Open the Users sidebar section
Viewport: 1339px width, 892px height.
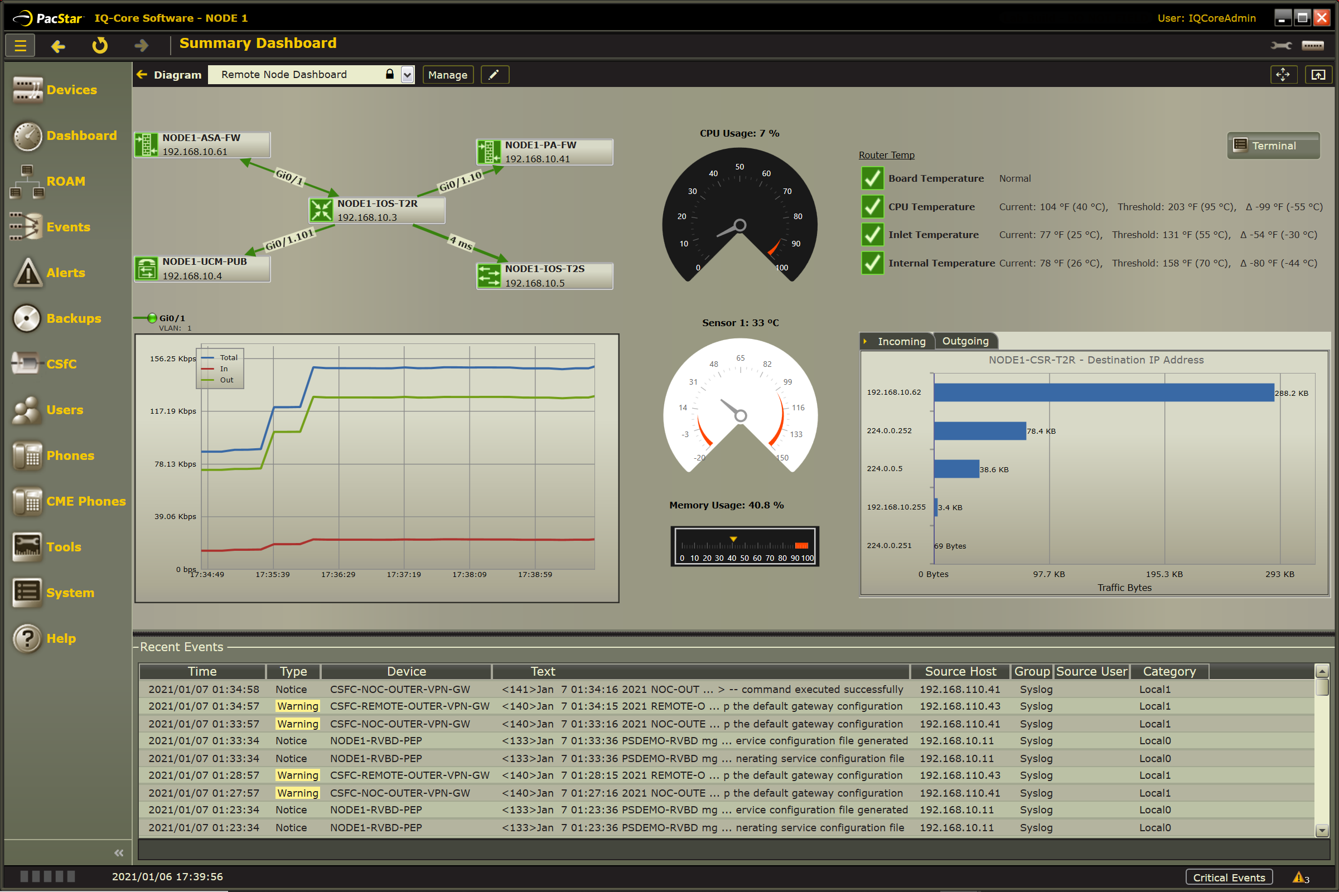(48, 410)
